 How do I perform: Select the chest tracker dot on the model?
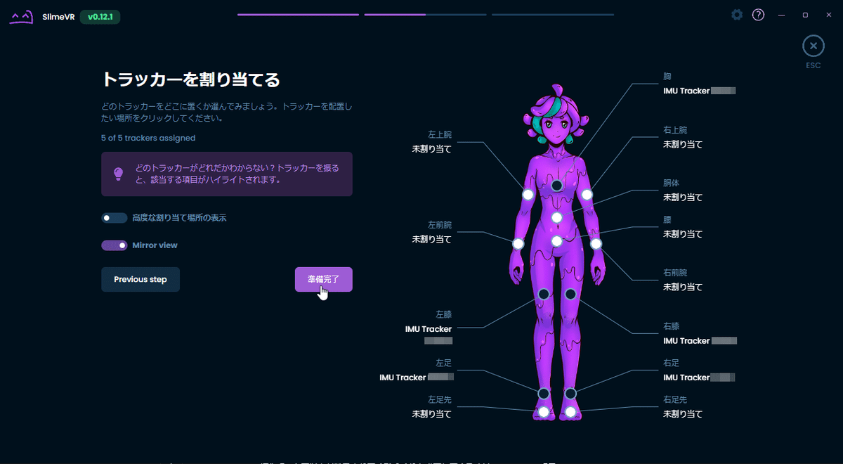coord(557,186)
